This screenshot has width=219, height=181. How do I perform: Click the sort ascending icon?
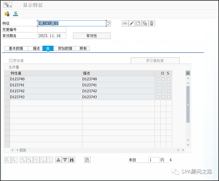pos(58,160)
